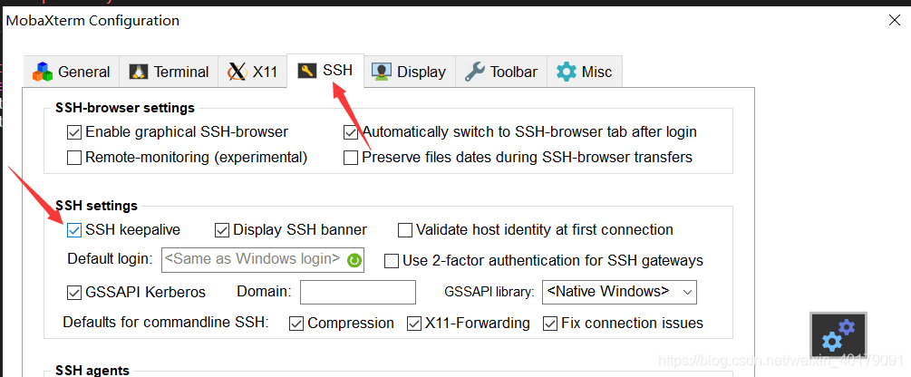Select the SSH tab
The height and width of the screenshot is (377, 911).
click(x=325, y=71)
